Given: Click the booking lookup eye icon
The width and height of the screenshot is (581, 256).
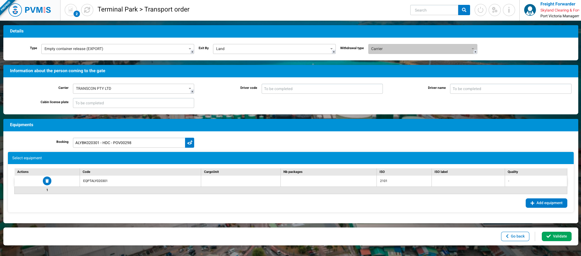Looking at the screenshot, I should (190, 143).
